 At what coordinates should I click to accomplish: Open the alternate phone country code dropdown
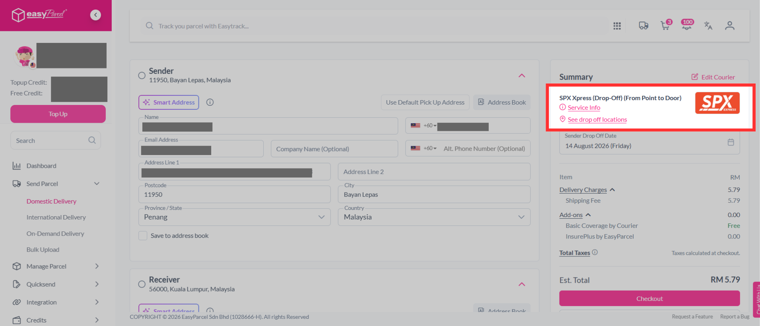(x=424, y=148)
